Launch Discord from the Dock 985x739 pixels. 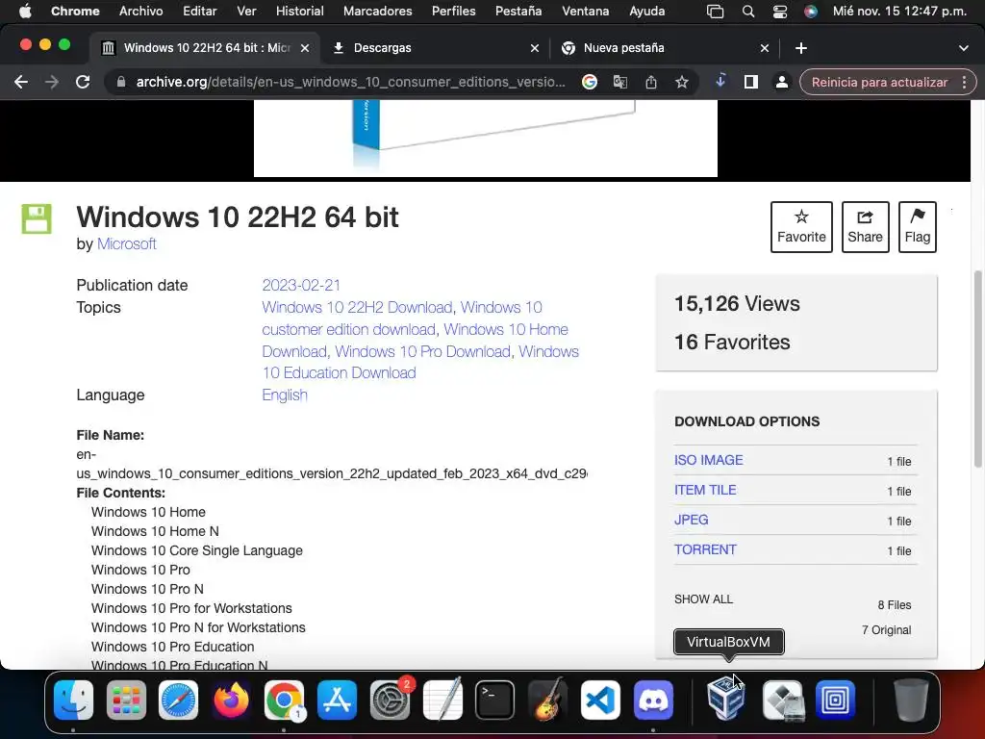click(x=653, y=701)
